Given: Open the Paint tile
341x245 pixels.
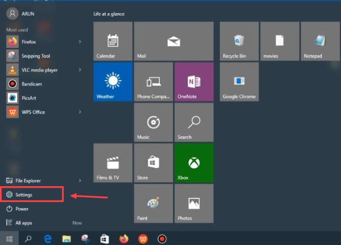Looking at the screenshot, I should click(153, 203).
